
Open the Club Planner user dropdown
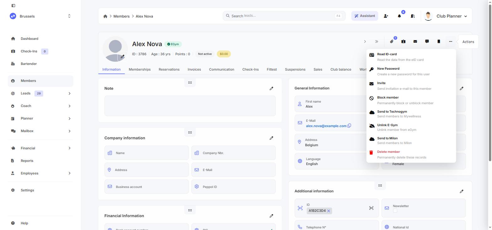coord(446,16)
